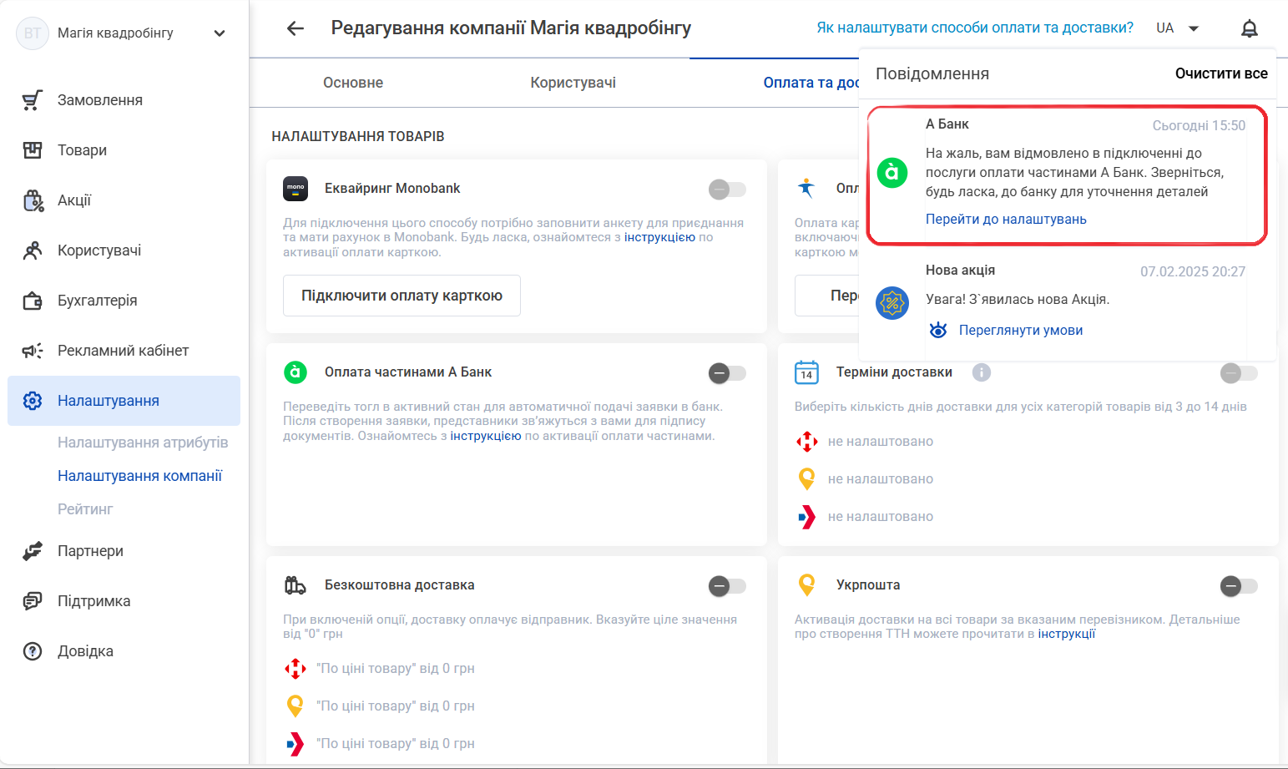Click the info icon beside Терміни доставки
This screenshot has width=1288, height=769.
tap(982, 372)
